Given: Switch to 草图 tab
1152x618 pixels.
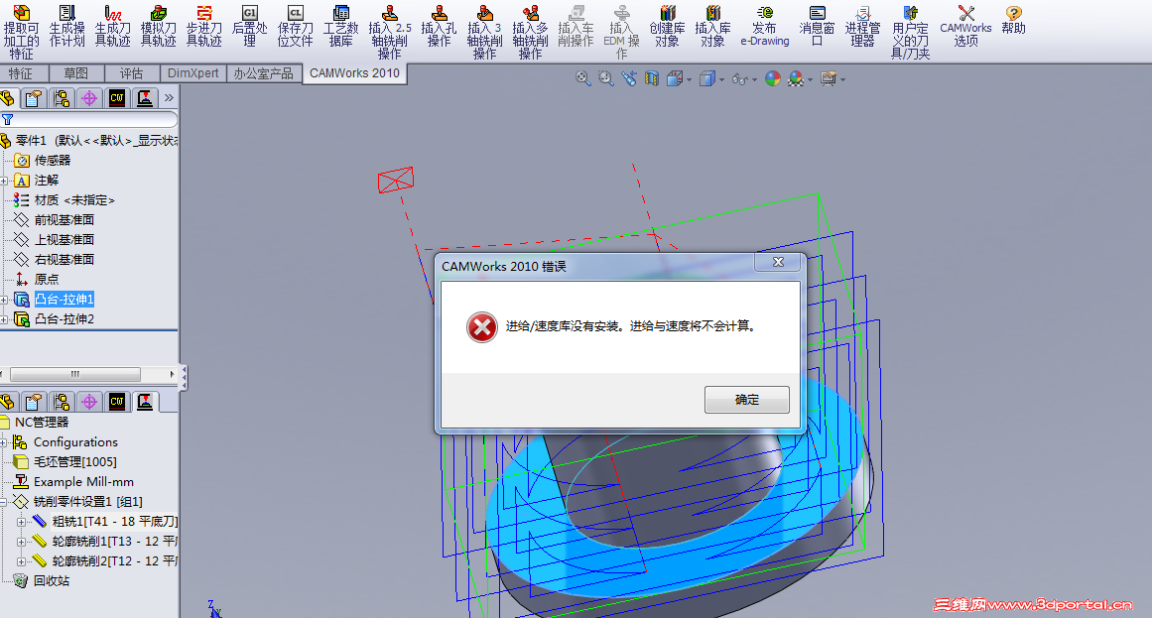Looking at the screenshot, I should coord(75,73).
